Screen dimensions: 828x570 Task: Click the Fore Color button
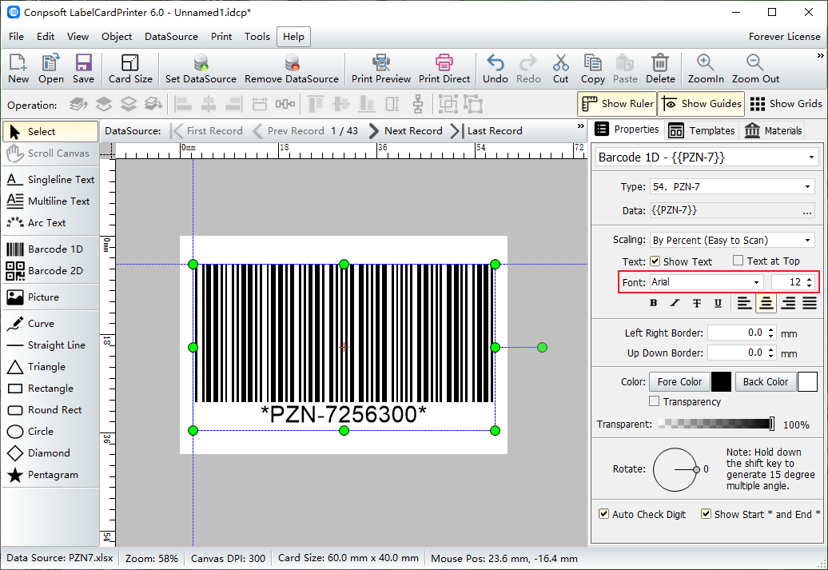(x=679, y=381)
